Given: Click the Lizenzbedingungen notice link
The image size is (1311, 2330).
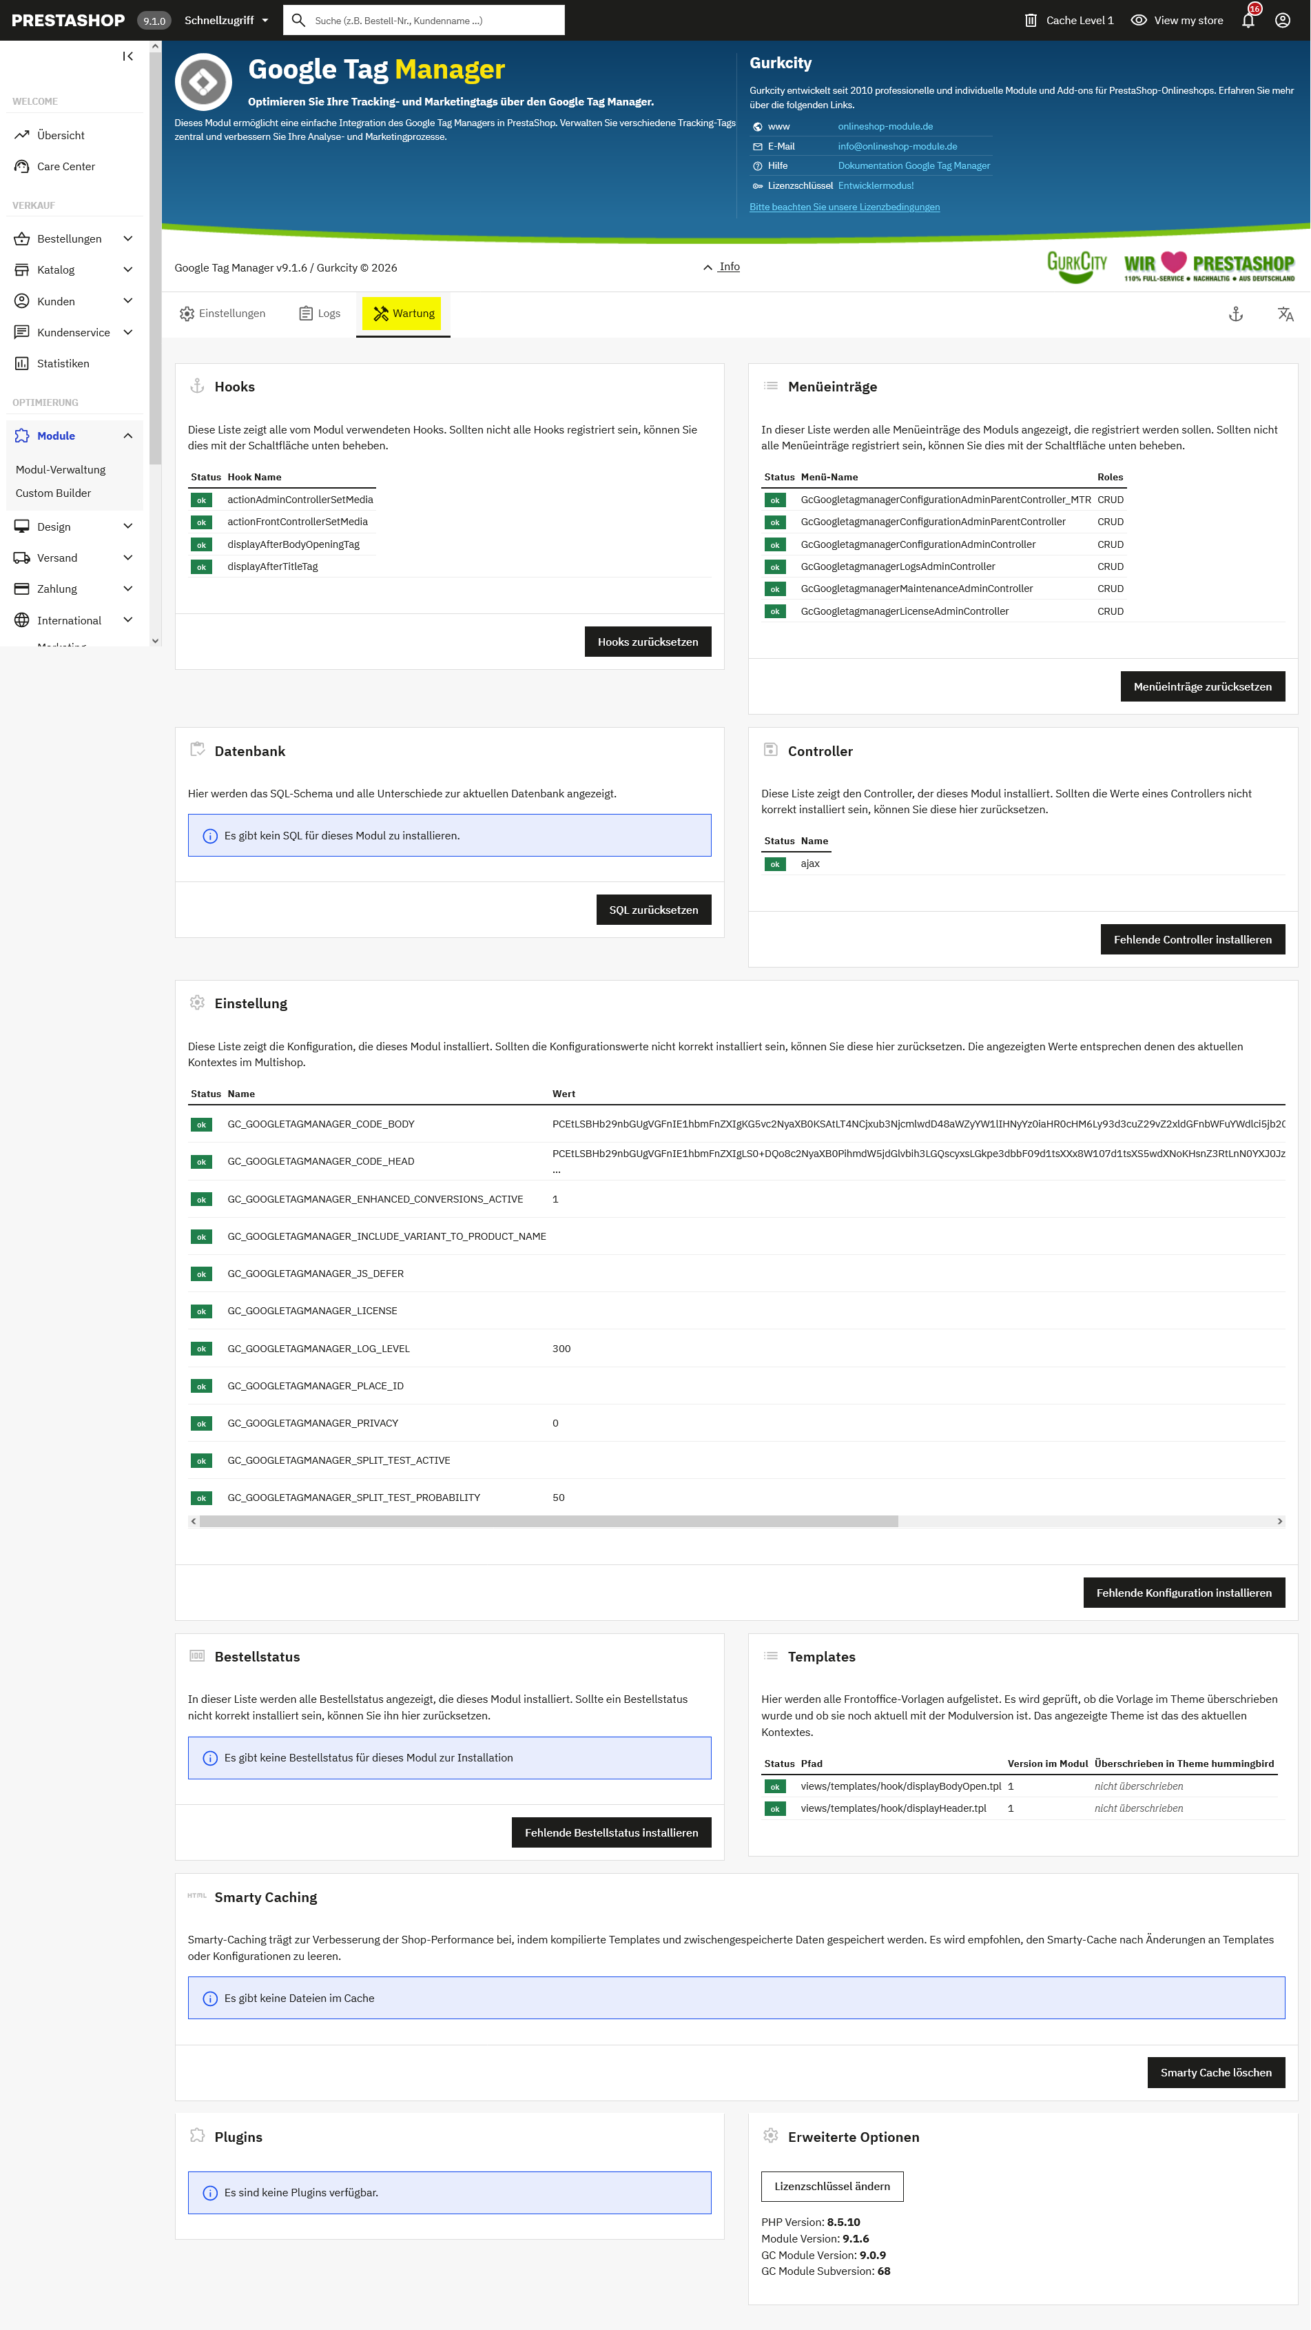Looking at the screenshot, I should [845, 207].
